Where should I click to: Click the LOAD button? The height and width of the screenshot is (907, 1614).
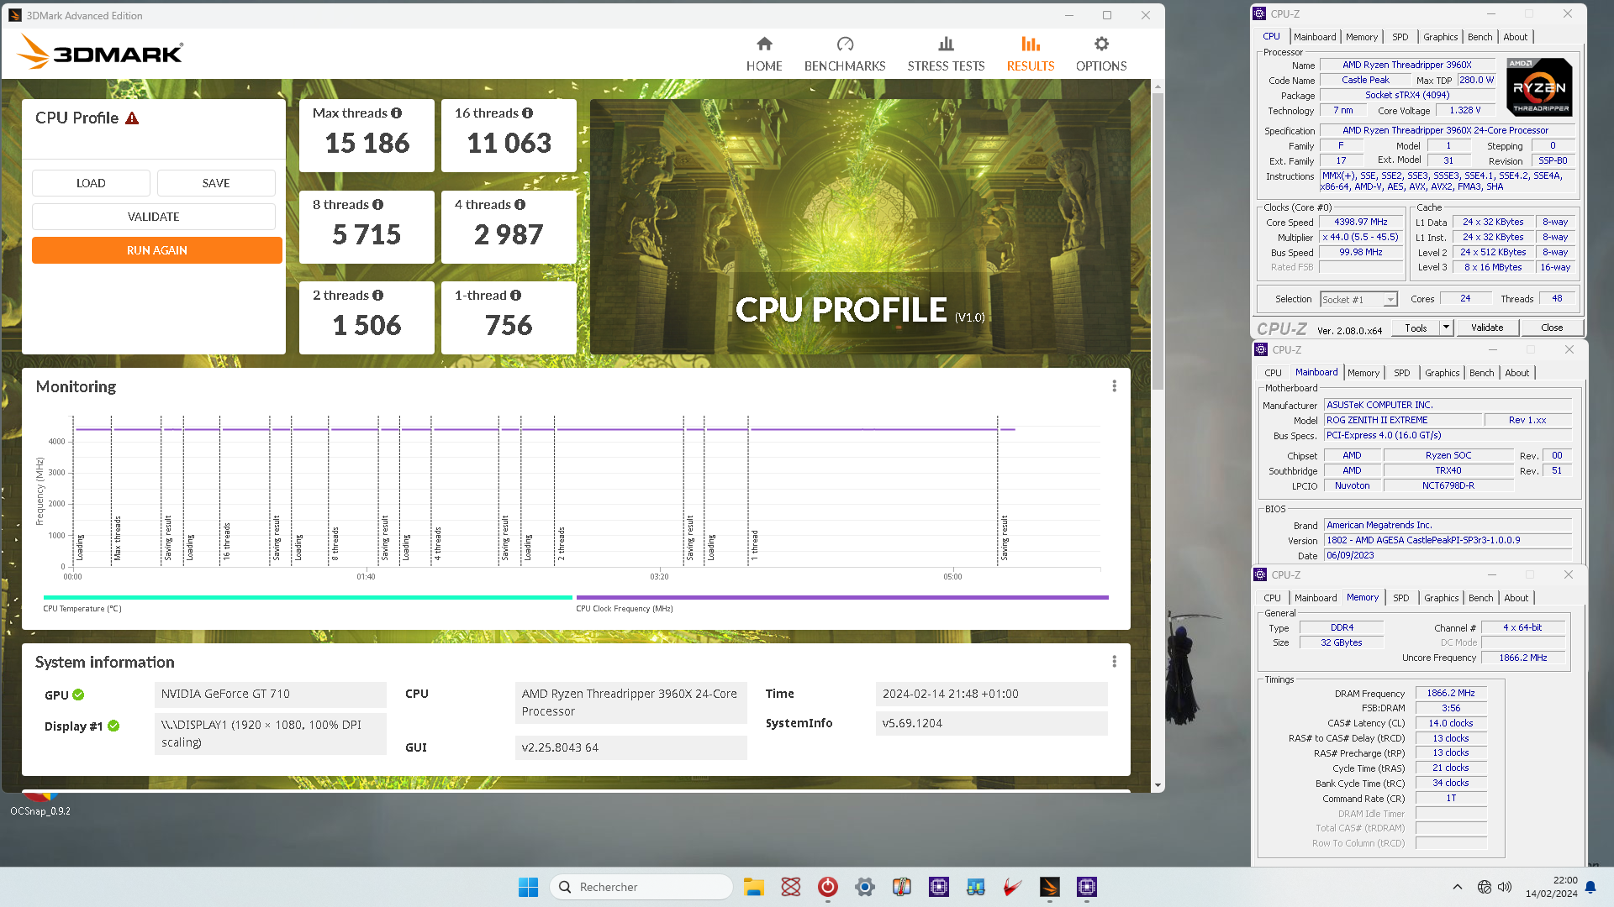91,183
